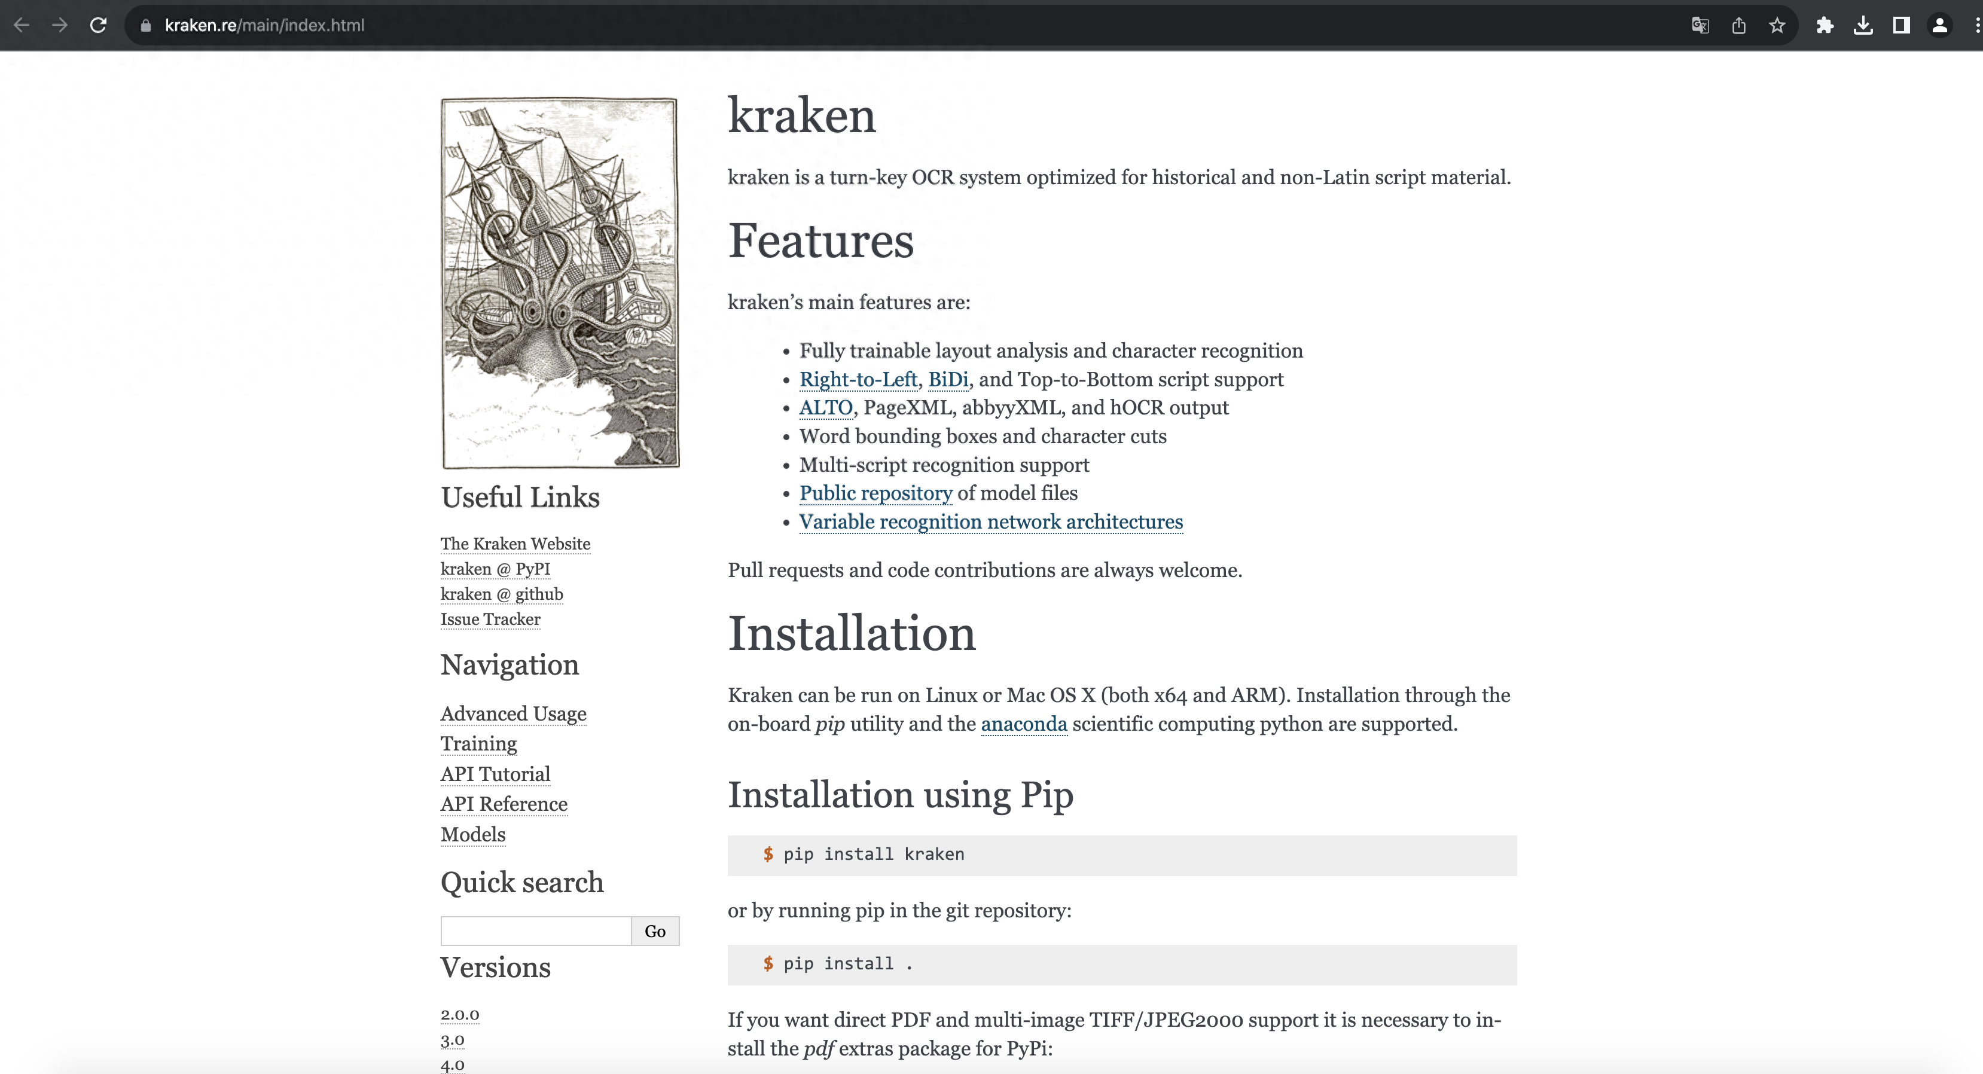Screen dimensions: 1983x1074
Task: Open version 4.0 docs
Action: (x=453, y=1066)
